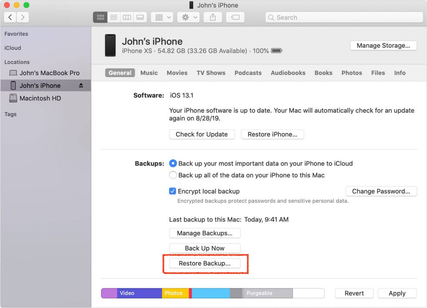The width and height of the screenshot is (427, 308).
Task: Toggle Encrypt local backup checkbox
Action: (x=172, y=191)
